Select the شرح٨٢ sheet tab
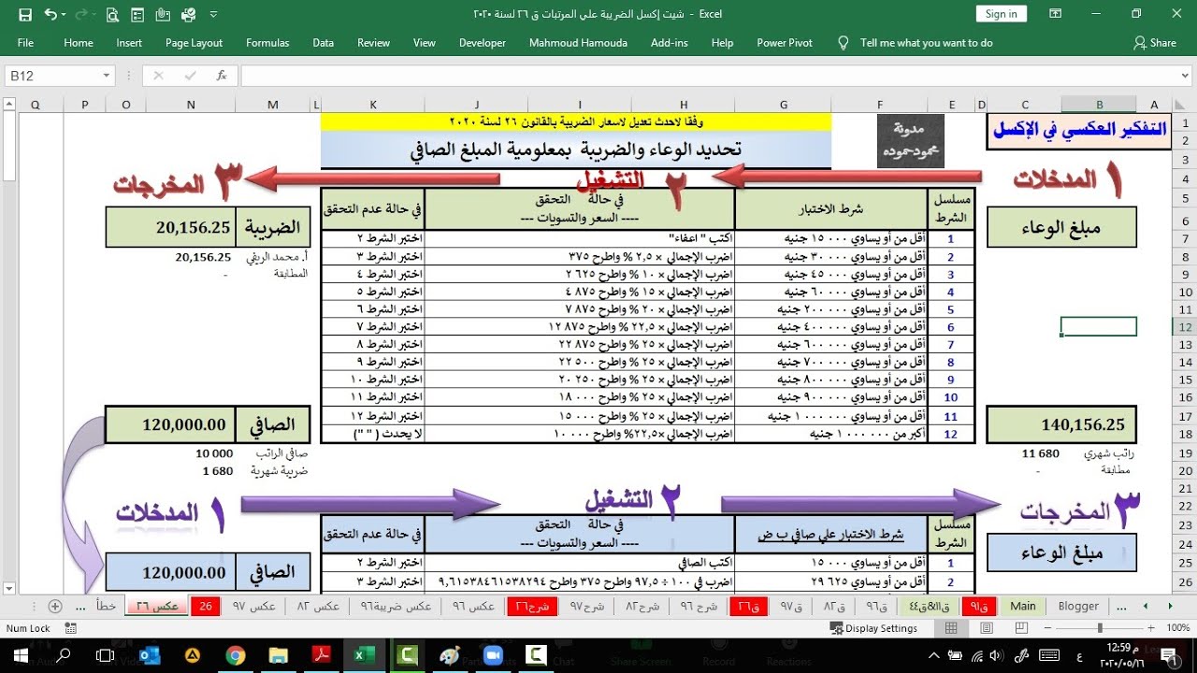Screen dimensions: 1197x673 pyautogui.click(x=642, y=606)
